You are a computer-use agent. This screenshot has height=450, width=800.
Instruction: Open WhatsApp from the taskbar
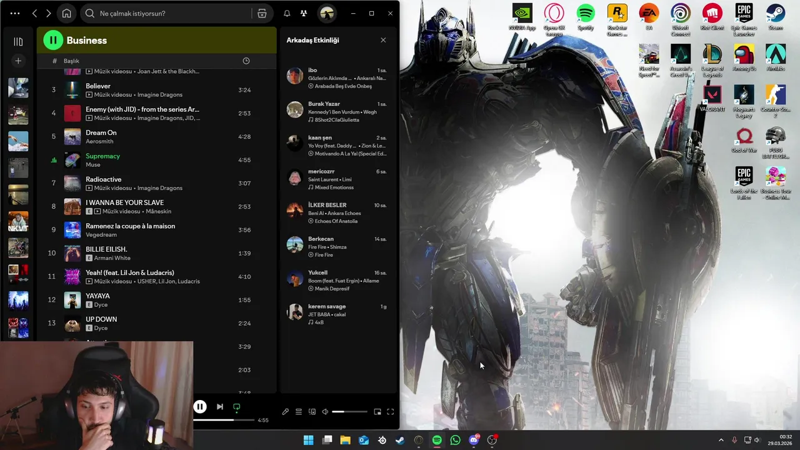point(455,440)
